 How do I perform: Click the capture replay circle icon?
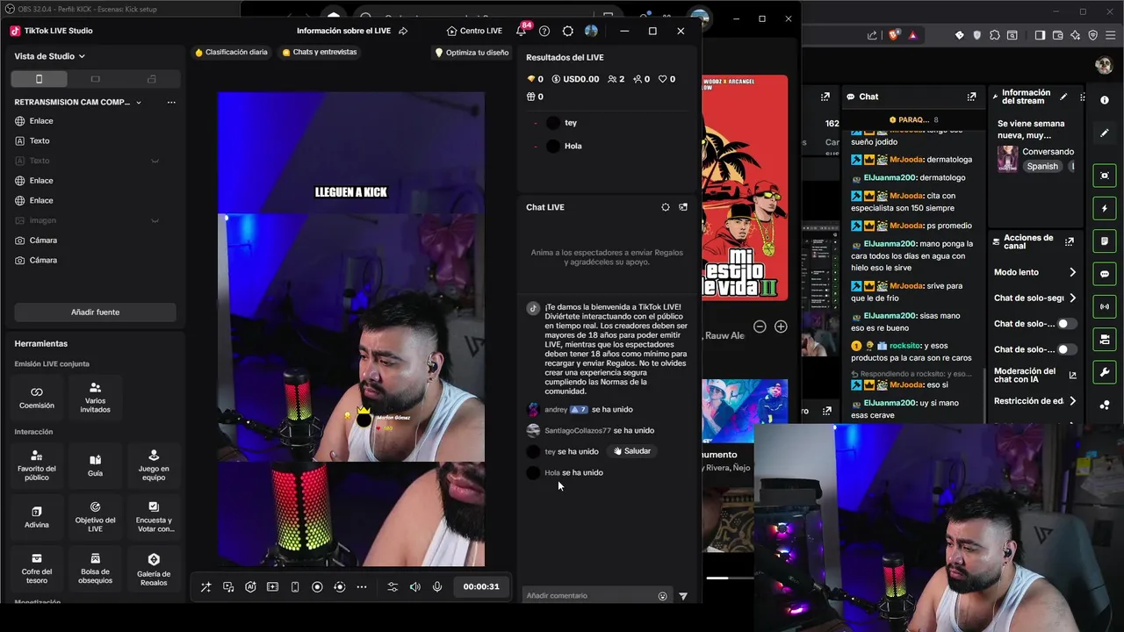[x=340, y=587]
